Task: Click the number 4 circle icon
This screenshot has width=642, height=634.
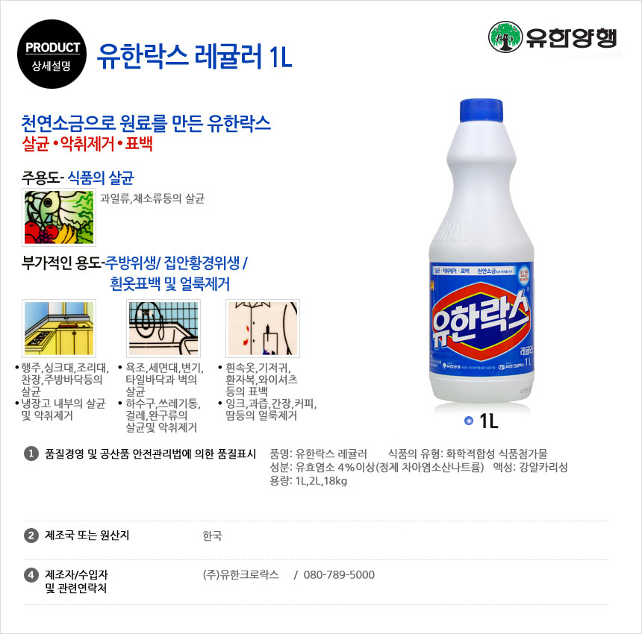Action: tap(31, 575)
